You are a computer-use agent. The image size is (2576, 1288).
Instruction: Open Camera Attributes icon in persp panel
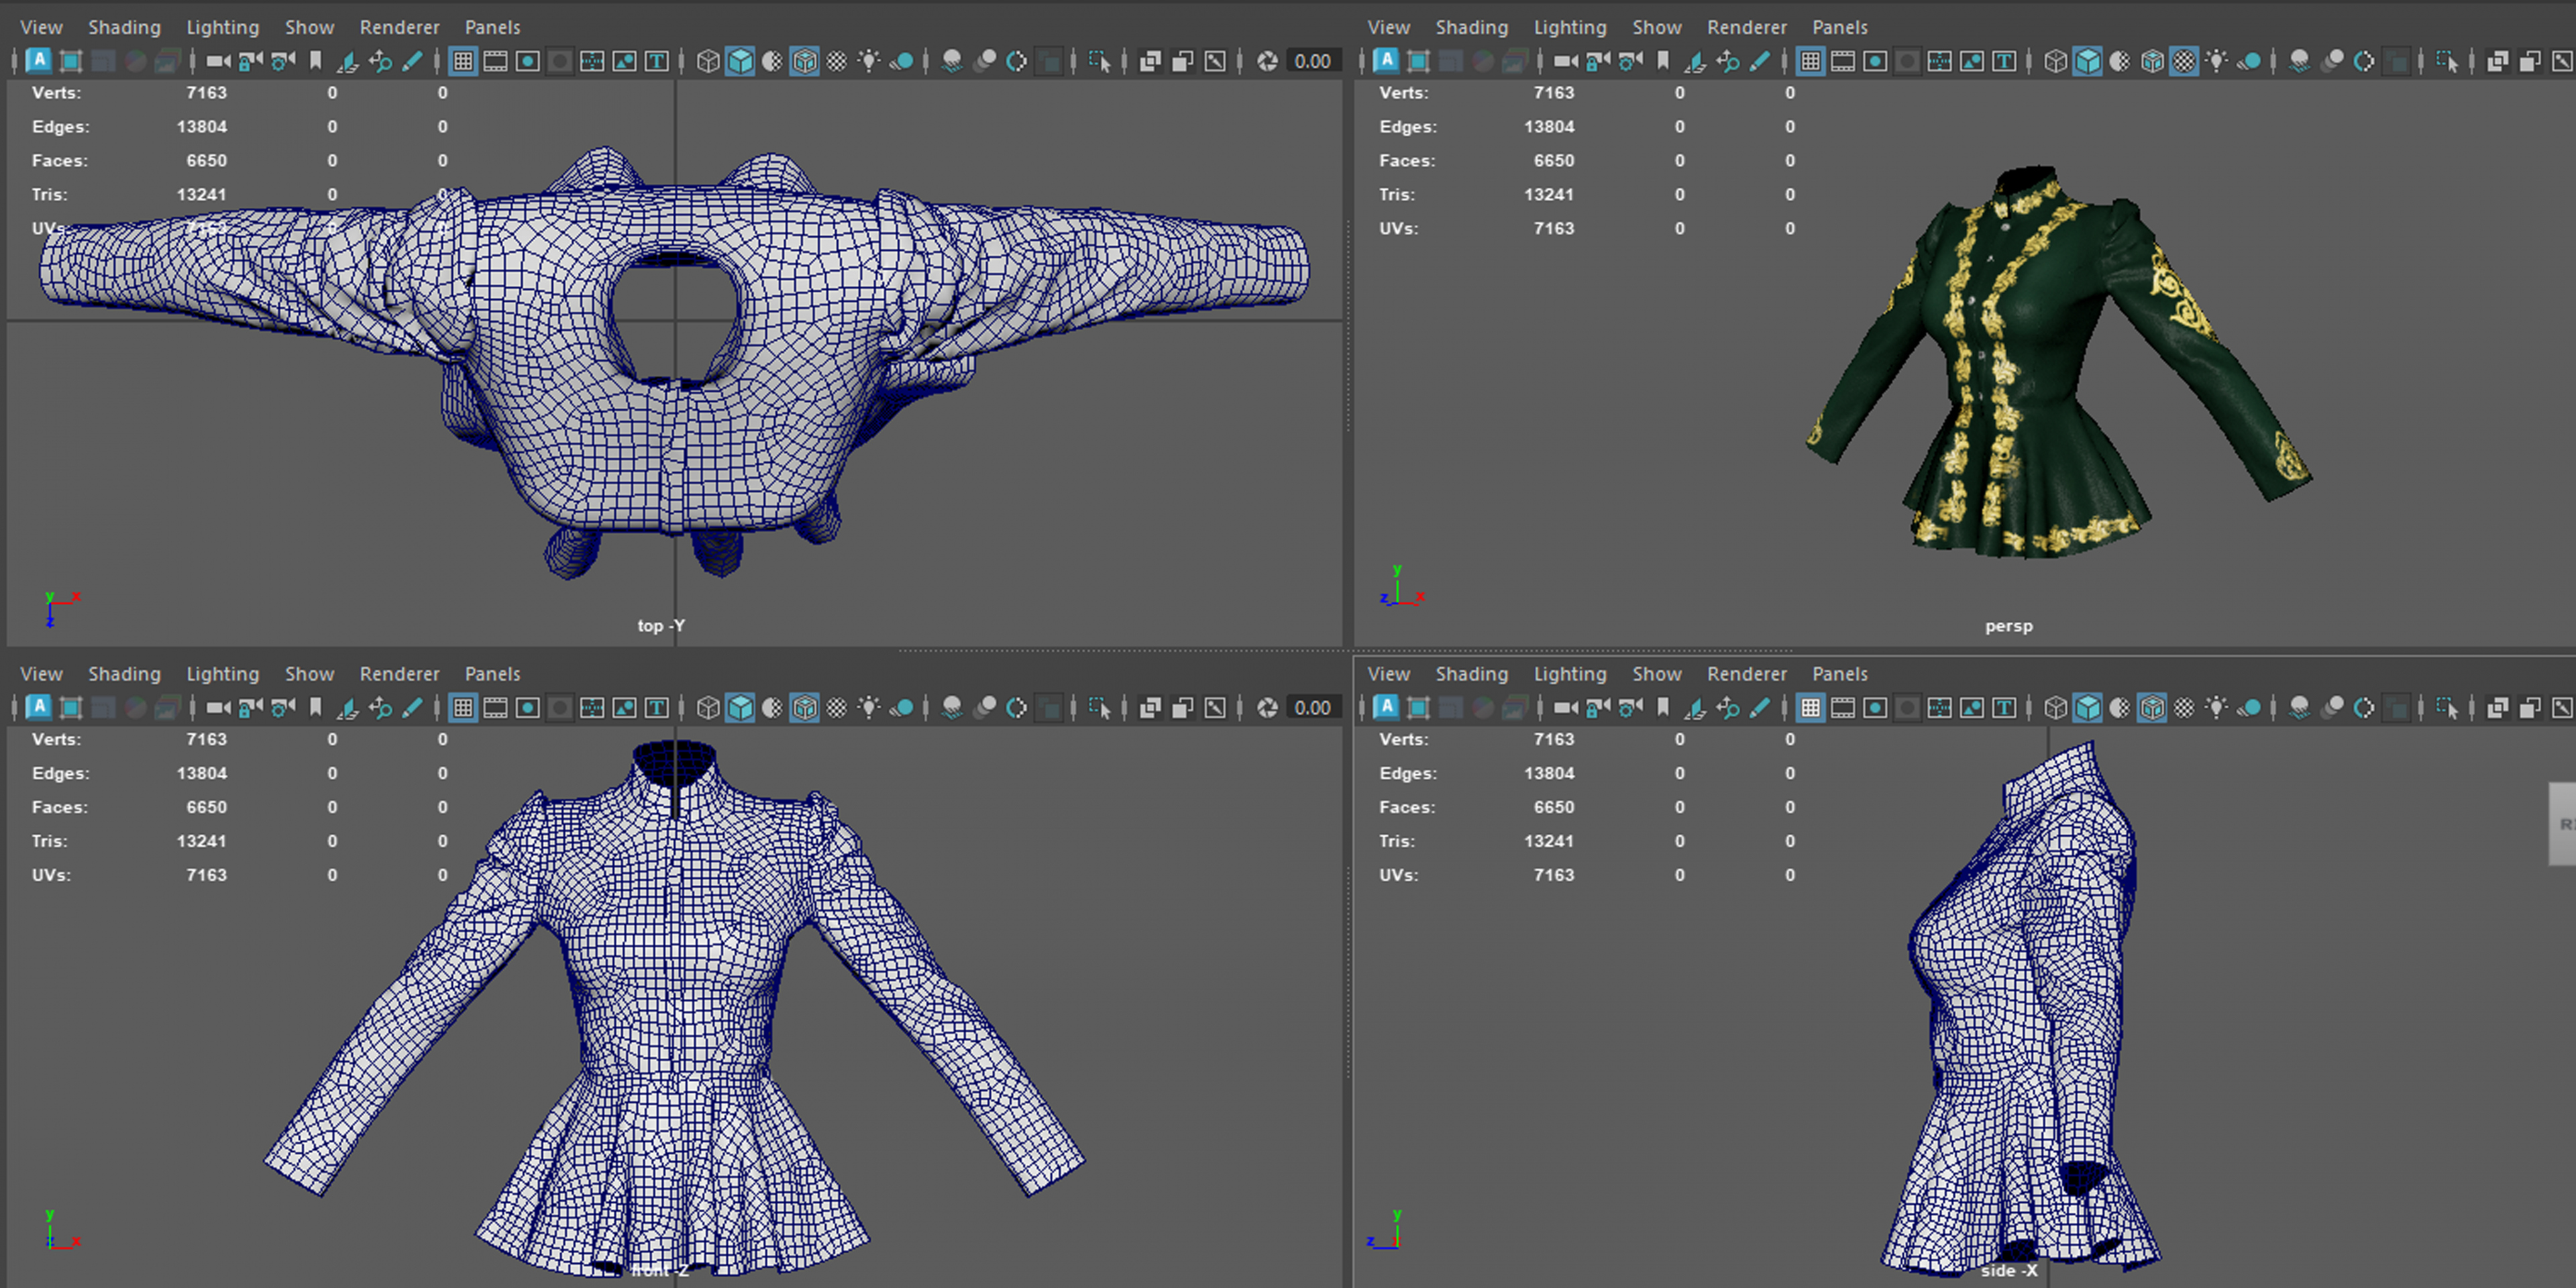pos(1630,61)
